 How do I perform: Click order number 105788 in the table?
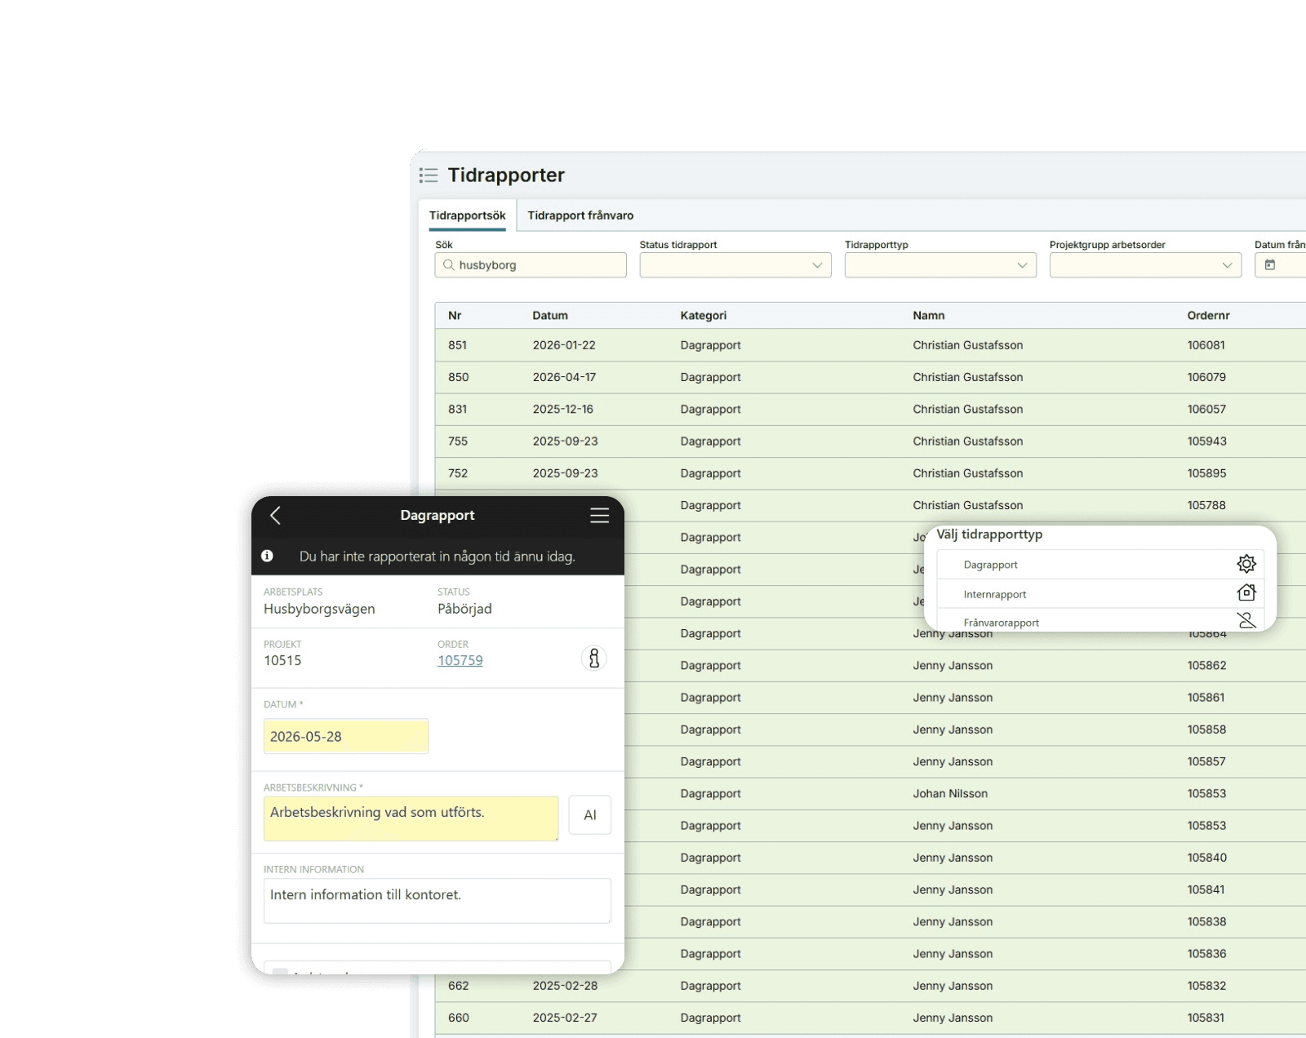1206,505
